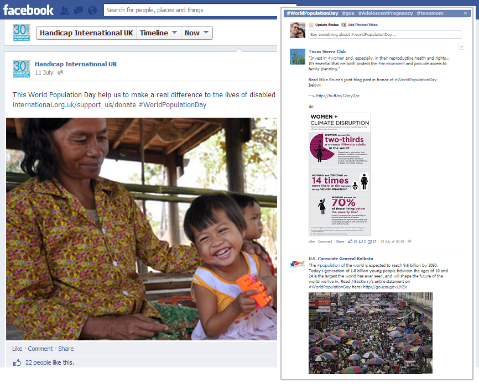
Task: Open friend requests icon in Facebook header
Action: point(65,10)
